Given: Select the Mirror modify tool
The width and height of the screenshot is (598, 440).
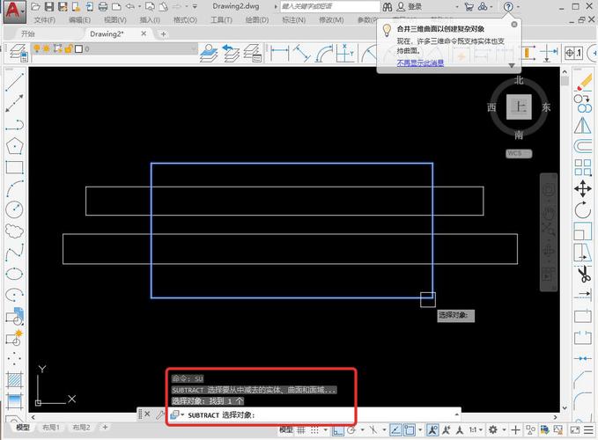Looking at the screenshot, I should (583, 125).
